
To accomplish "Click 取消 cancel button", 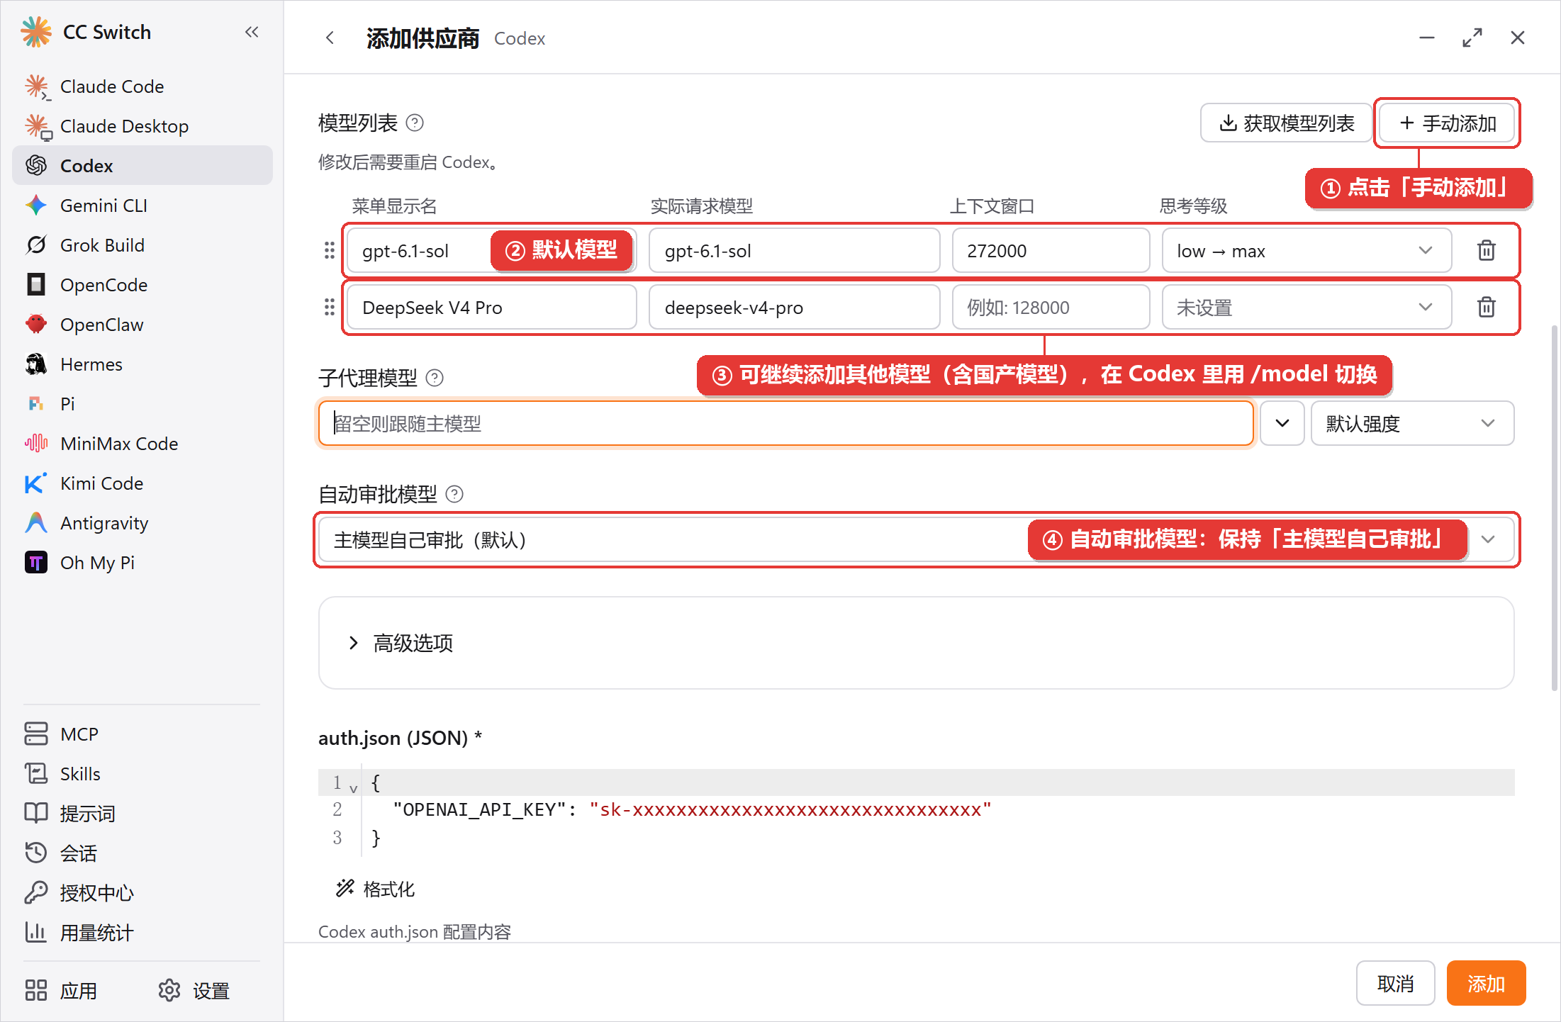I will point(1395,984).
